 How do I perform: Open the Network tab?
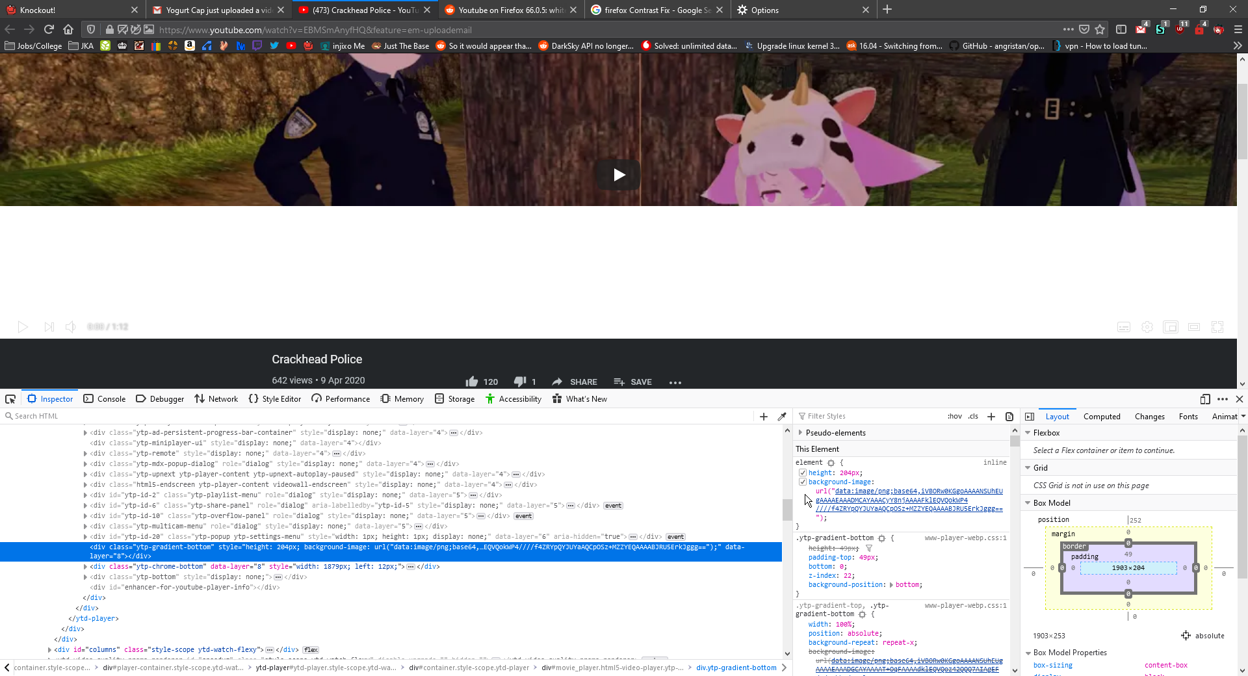click(x=216, y=399)
